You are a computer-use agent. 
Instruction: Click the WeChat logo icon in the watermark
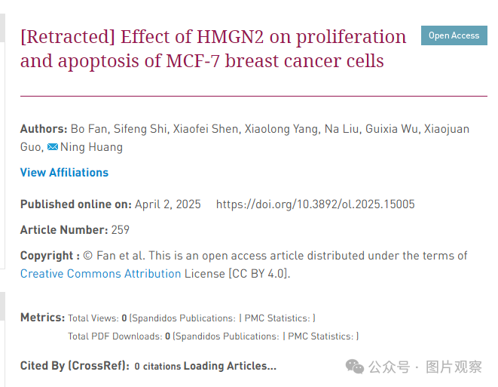pos(354,367)
